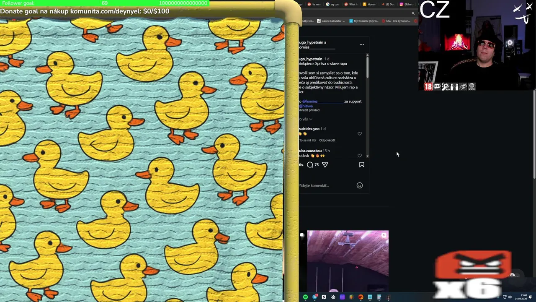Viewport: 536px width, 302px height.
Task: Open comments via the speech bubble icon
Action: point(310,165)
